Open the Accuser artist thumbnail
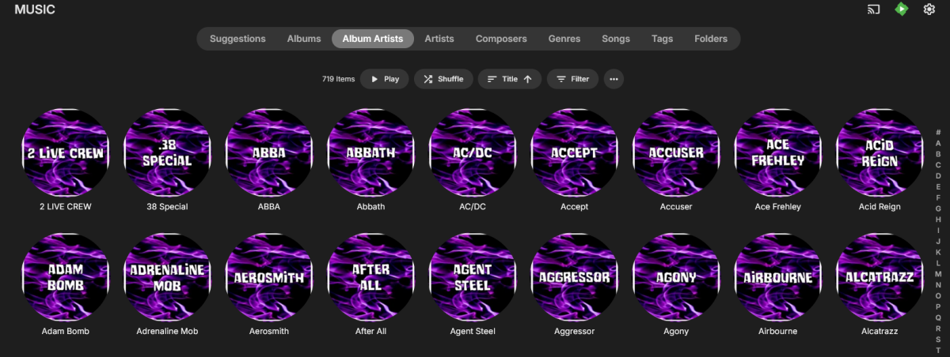The height and width of the screenshot is (357, 950). (676, 152)
